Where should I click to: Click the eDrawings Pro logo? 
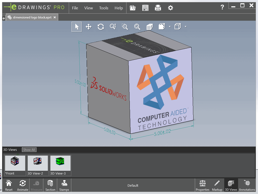click(34, 7)
